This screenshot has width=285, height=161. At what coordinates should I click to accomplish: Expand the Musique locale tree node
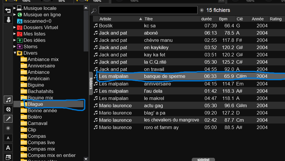pyautogui.click(x=15, y=8)
